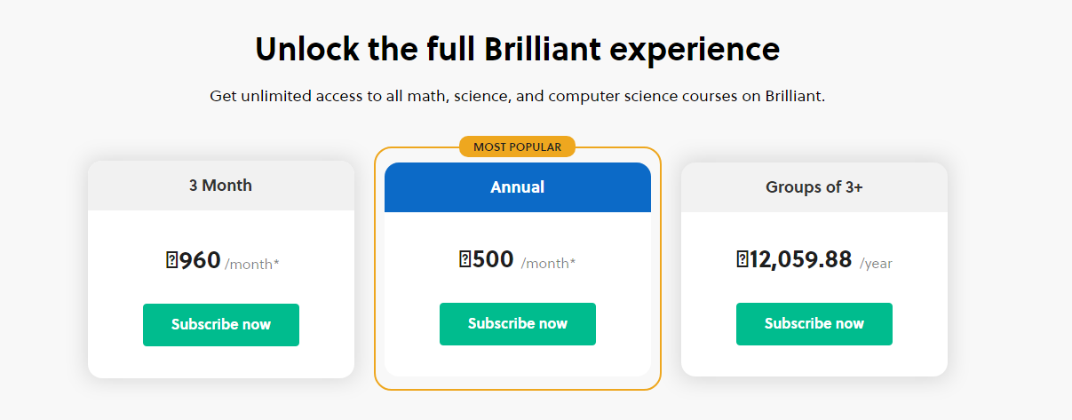1072x420 pixels.
Task: Click the 12,059.88 price amount
Action: tap(801, 259)
